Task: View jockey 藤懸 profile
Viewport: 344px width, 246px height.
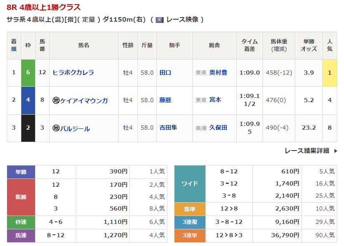Action: click(165, 100)
